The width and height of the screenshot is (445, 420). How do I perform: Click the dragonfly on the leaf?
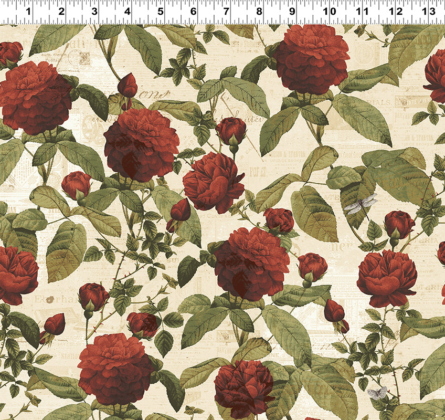(361, 203)
